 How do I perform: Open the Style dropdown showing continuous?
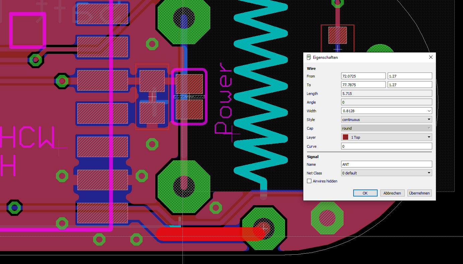(x=387, y=120)
